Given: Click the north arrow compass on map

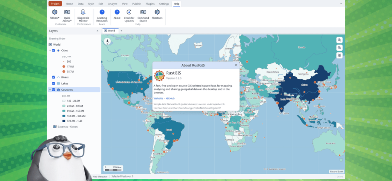Looking at the screenshot, I should (x=107, y=41).
